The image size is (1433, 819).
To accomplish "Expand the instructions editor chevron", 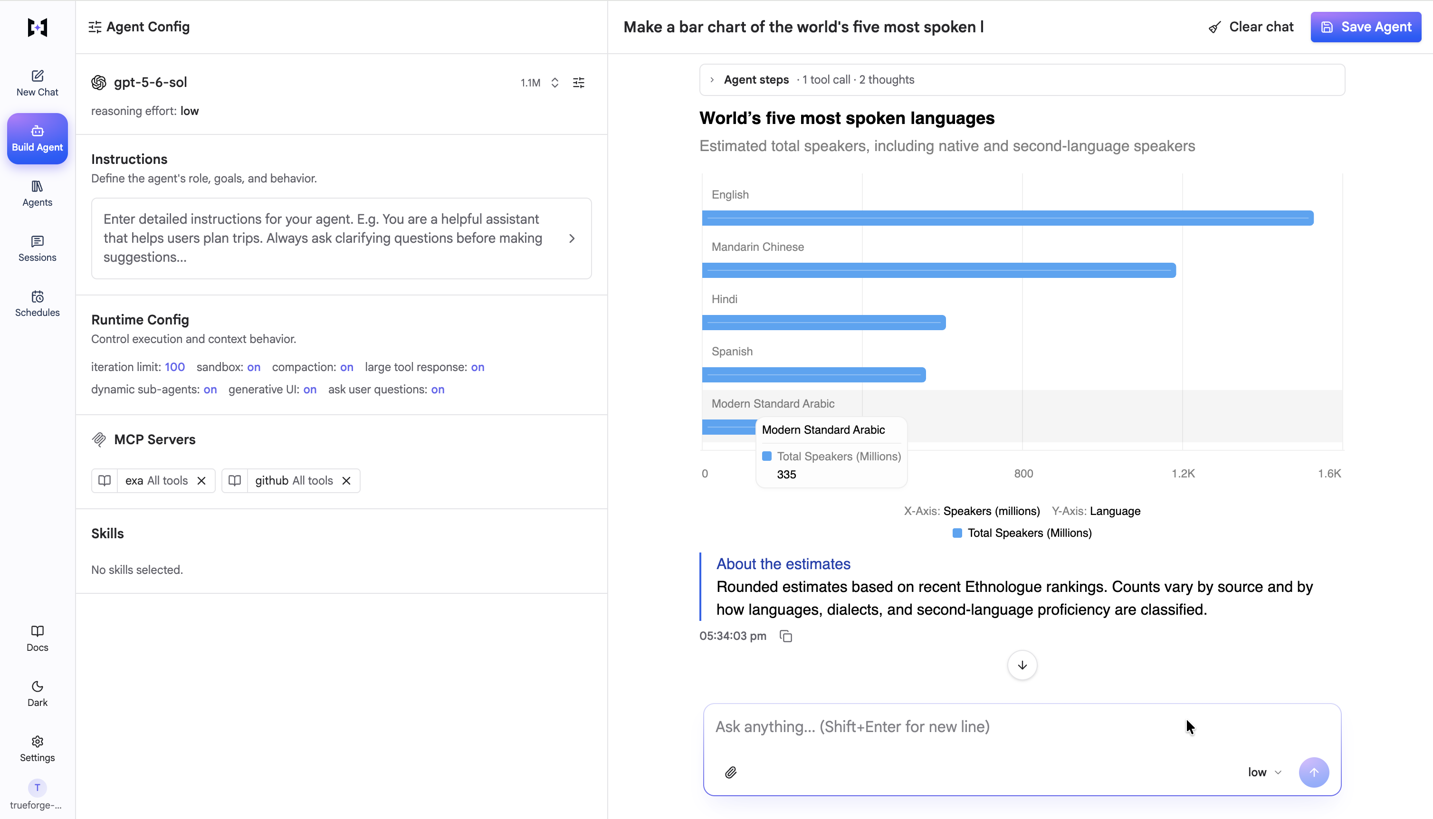I will click(x=572, y=238).
